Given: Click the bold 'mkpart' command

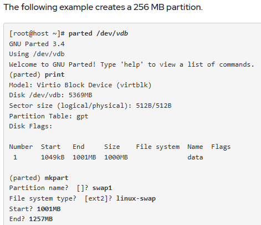Looking at the screenshot, I should click(x=57, y=178).
